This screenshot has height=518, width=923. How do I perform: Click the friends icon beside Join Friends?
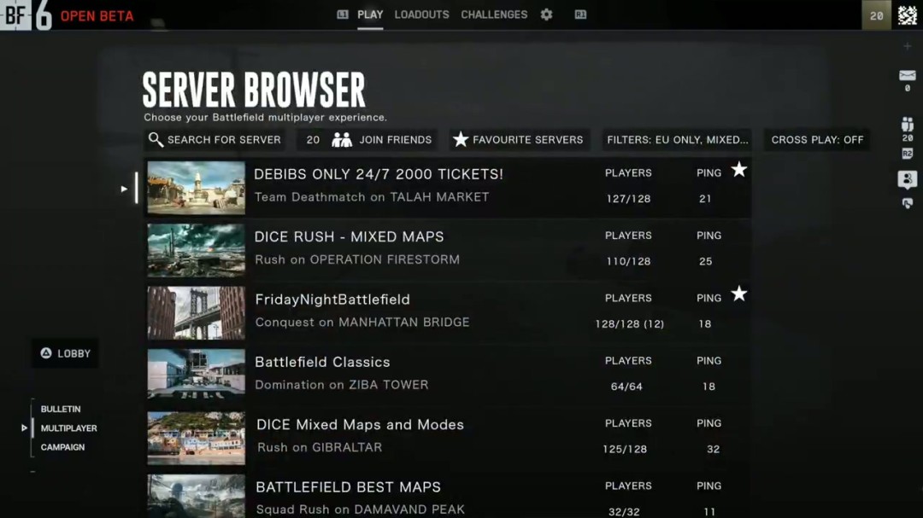point(342,140)
